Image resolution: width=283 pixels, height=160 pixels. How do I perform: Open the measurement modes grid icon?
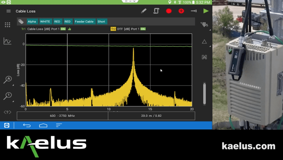[x=7, y=25]
